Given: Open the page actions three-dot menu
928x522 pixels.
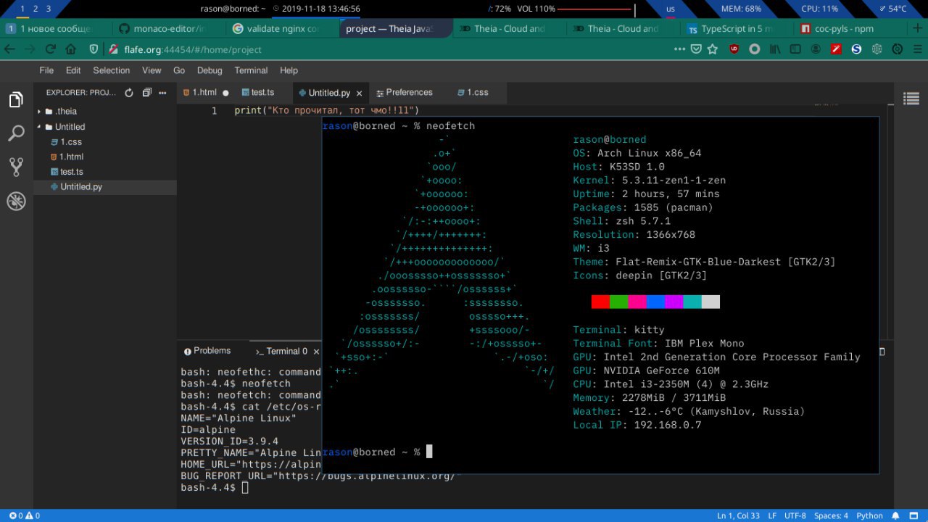Looking at the screenshot, I should click(679, 49).
